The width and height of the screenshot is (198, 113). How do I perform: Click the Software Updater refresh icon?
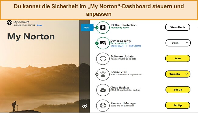pyautogui.click(x=103, y=59)
